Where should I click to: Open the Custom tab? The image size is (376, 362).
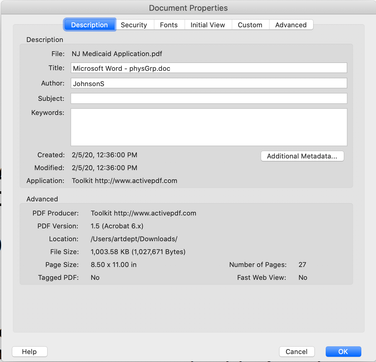point(250,25)
